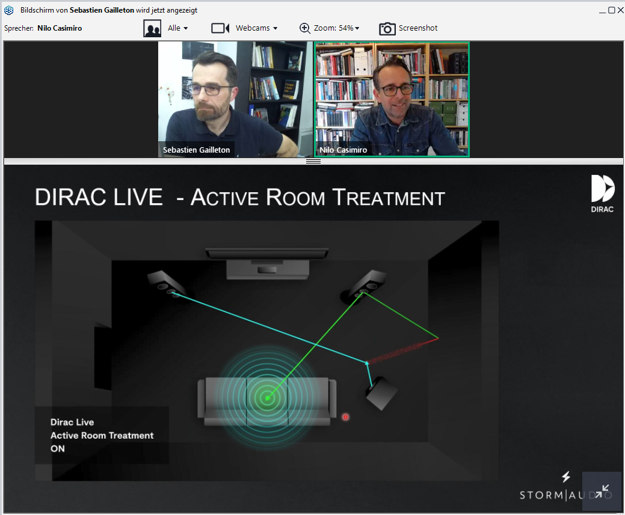
Task: Click the Sebastien Gailleton name label
Action: [x=197, y=150]
